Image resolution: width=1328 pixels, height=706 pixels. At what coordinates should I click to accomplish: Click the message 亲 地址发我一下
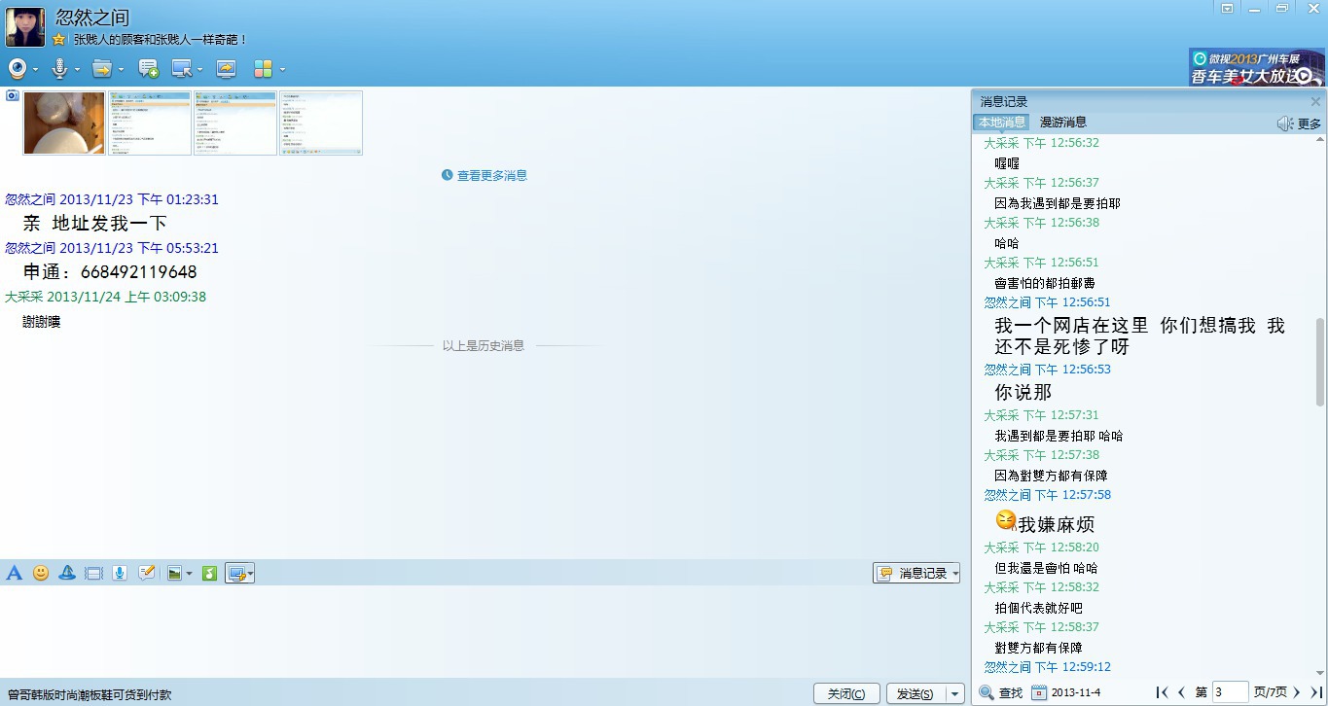[95, 224]
